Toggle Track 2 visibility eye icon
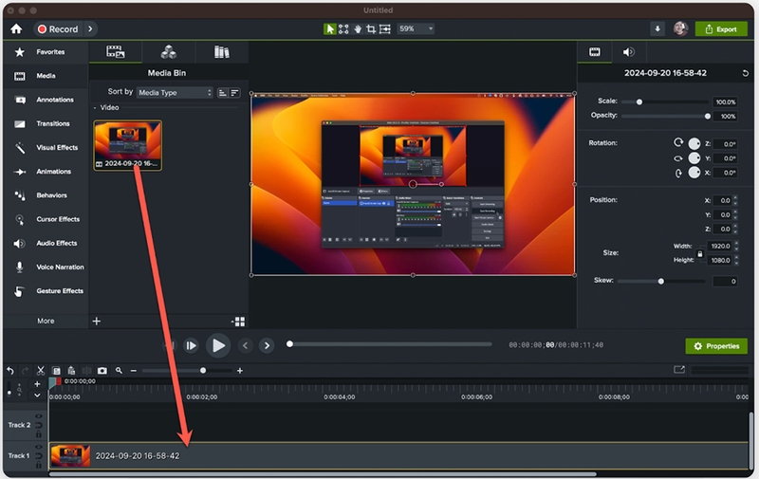Screen dimensions: 759x479 click(39, 416)
